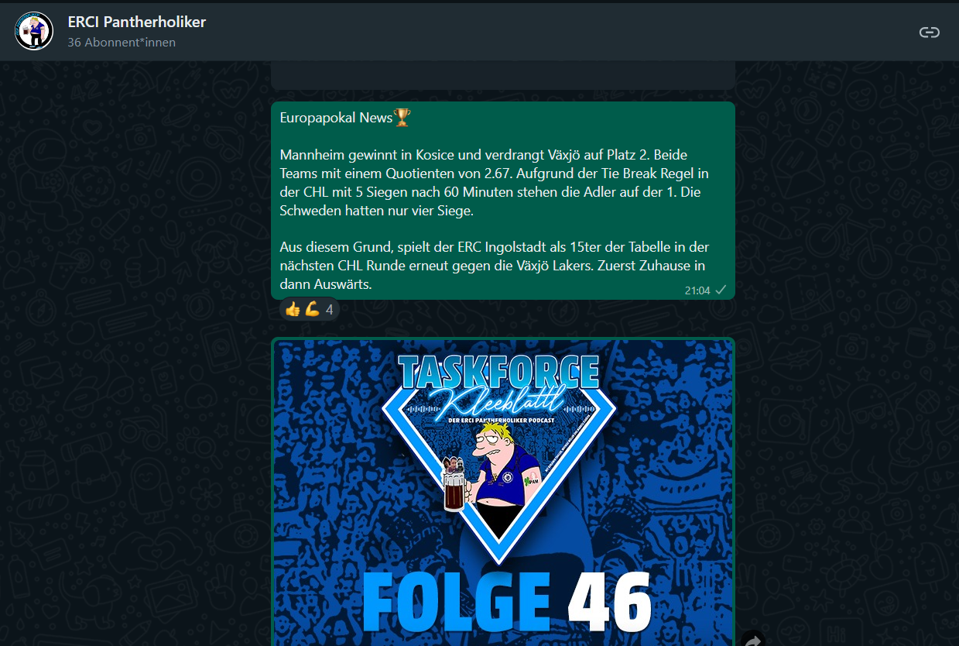Open channel info via ERCI Pantherholiker title
The image size is (959, 646).
[136, 22]
